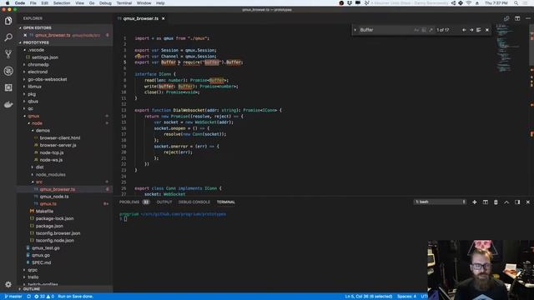This screenshot has height=300, width=534.
Task: Open the Debug menu in menu bar
Action: pyautogui.click(x=105, y=3)
